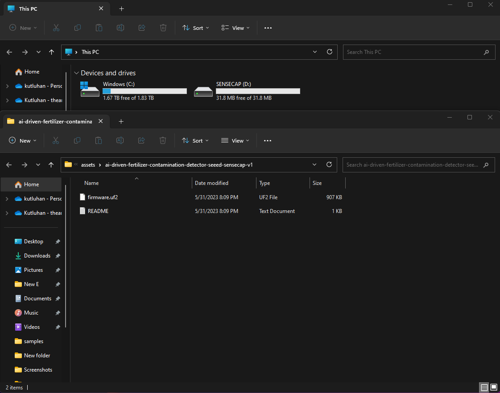Select the Cut icon on the toolbar
Image resolution: width=500 pixels, height=393 pixels.
(x=56, y=140)
